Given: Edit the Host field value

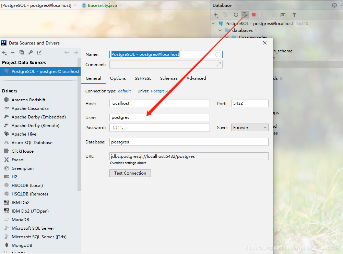Looking at the screenshot, I should [159, 103].
